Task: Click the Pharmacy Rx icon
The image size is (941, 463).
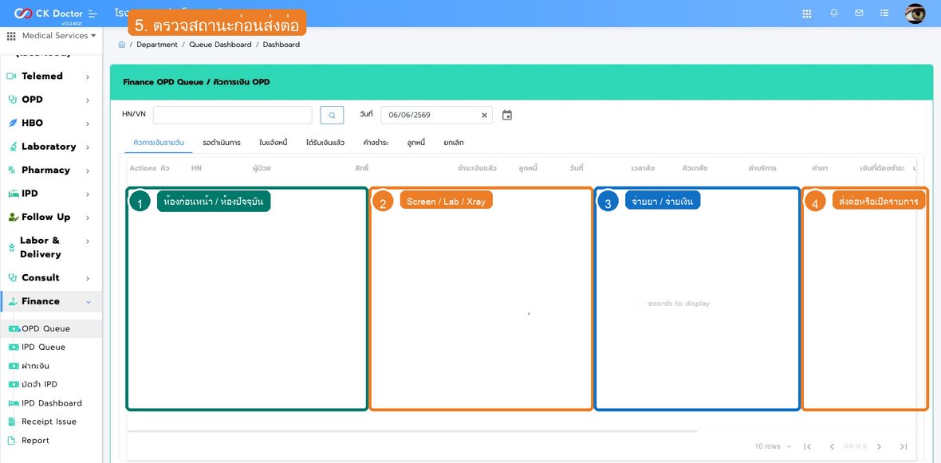Action: click(x=12, y=170)
